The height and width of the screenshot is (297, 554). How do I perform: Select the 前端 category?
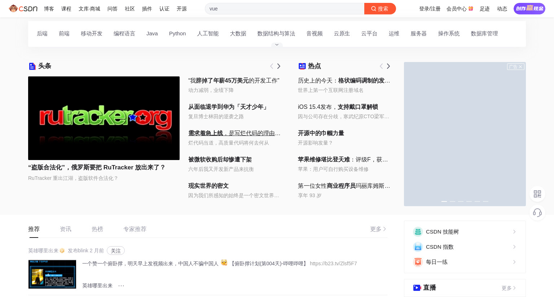click(64, 34)
